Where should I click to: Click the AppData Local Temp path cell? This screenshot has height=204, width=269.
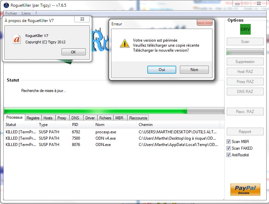tap(178, 145)
